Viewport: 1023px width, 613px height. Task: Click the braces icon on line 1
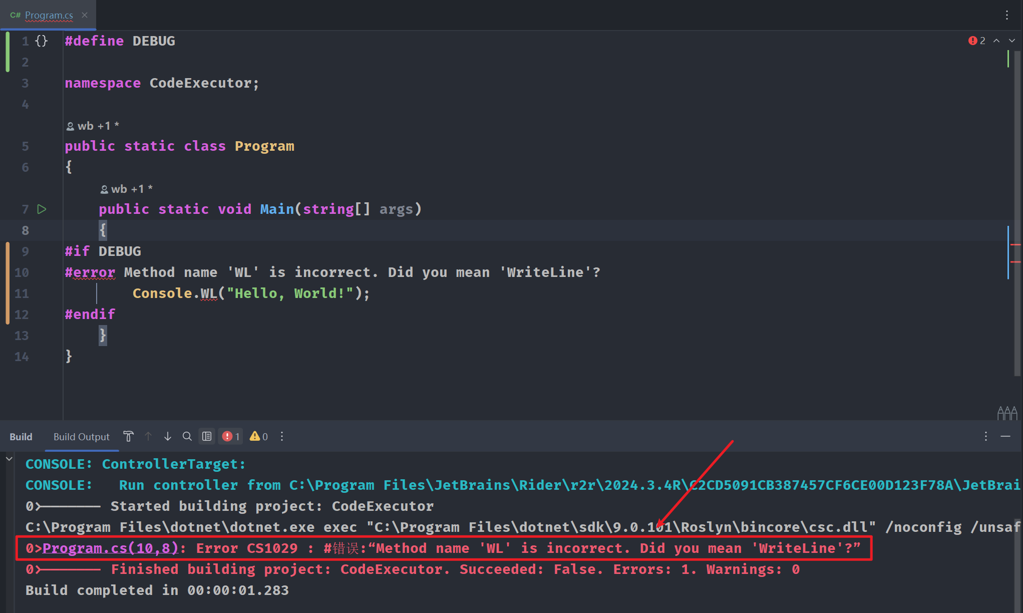[x=42, y=41]
